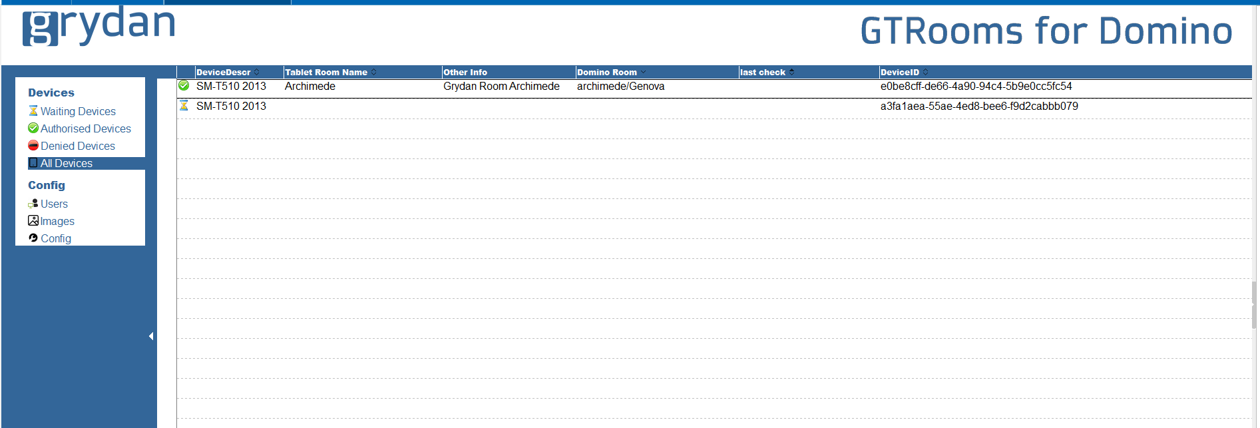Click SM-T510 2013 in the Archimede row

pyautogui.click(x=231, y=86)
